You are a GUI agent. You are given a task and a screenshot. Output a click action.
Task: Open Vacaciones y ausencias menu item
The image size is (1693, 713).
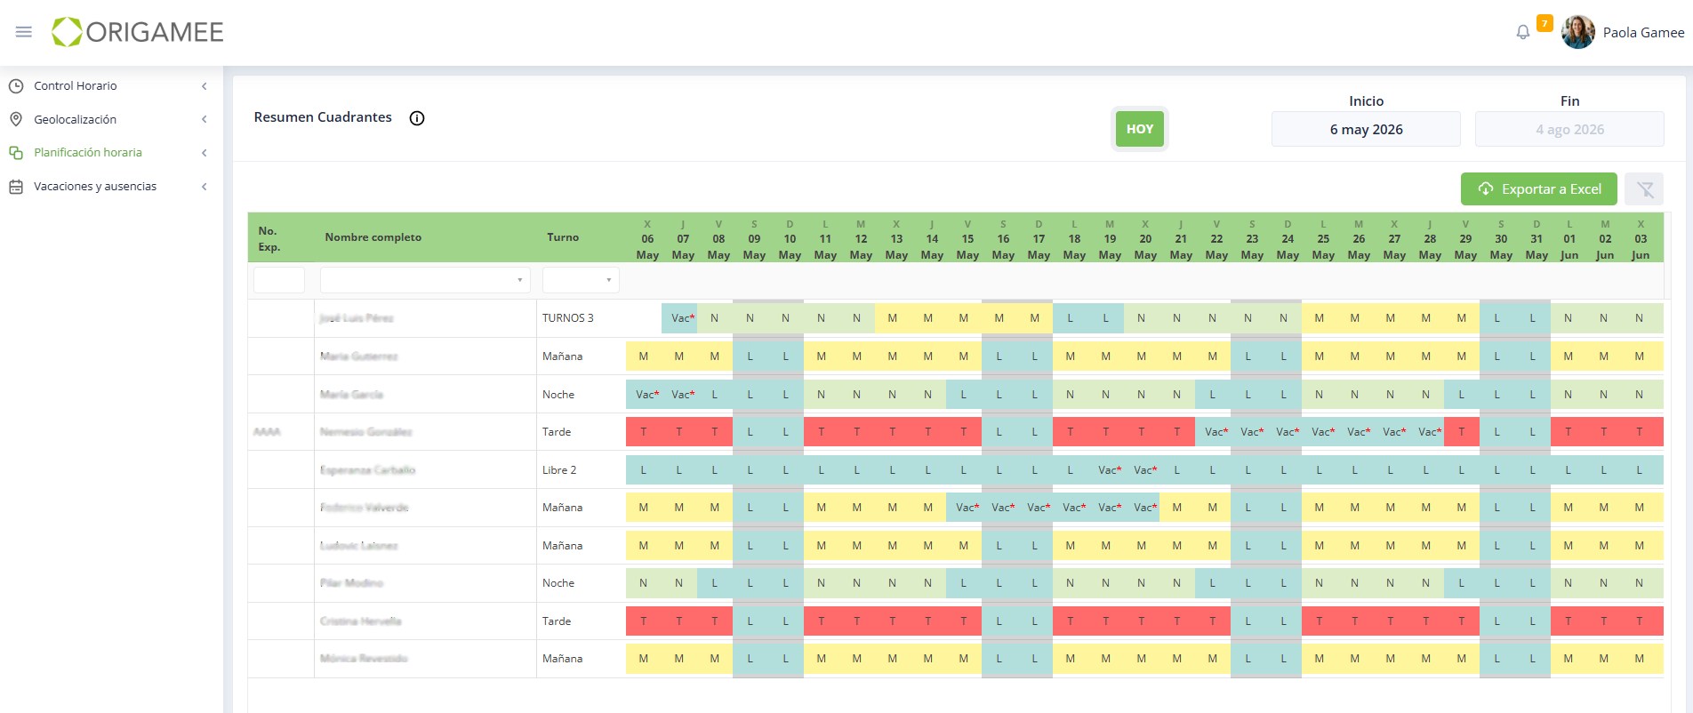coord(95,187)
